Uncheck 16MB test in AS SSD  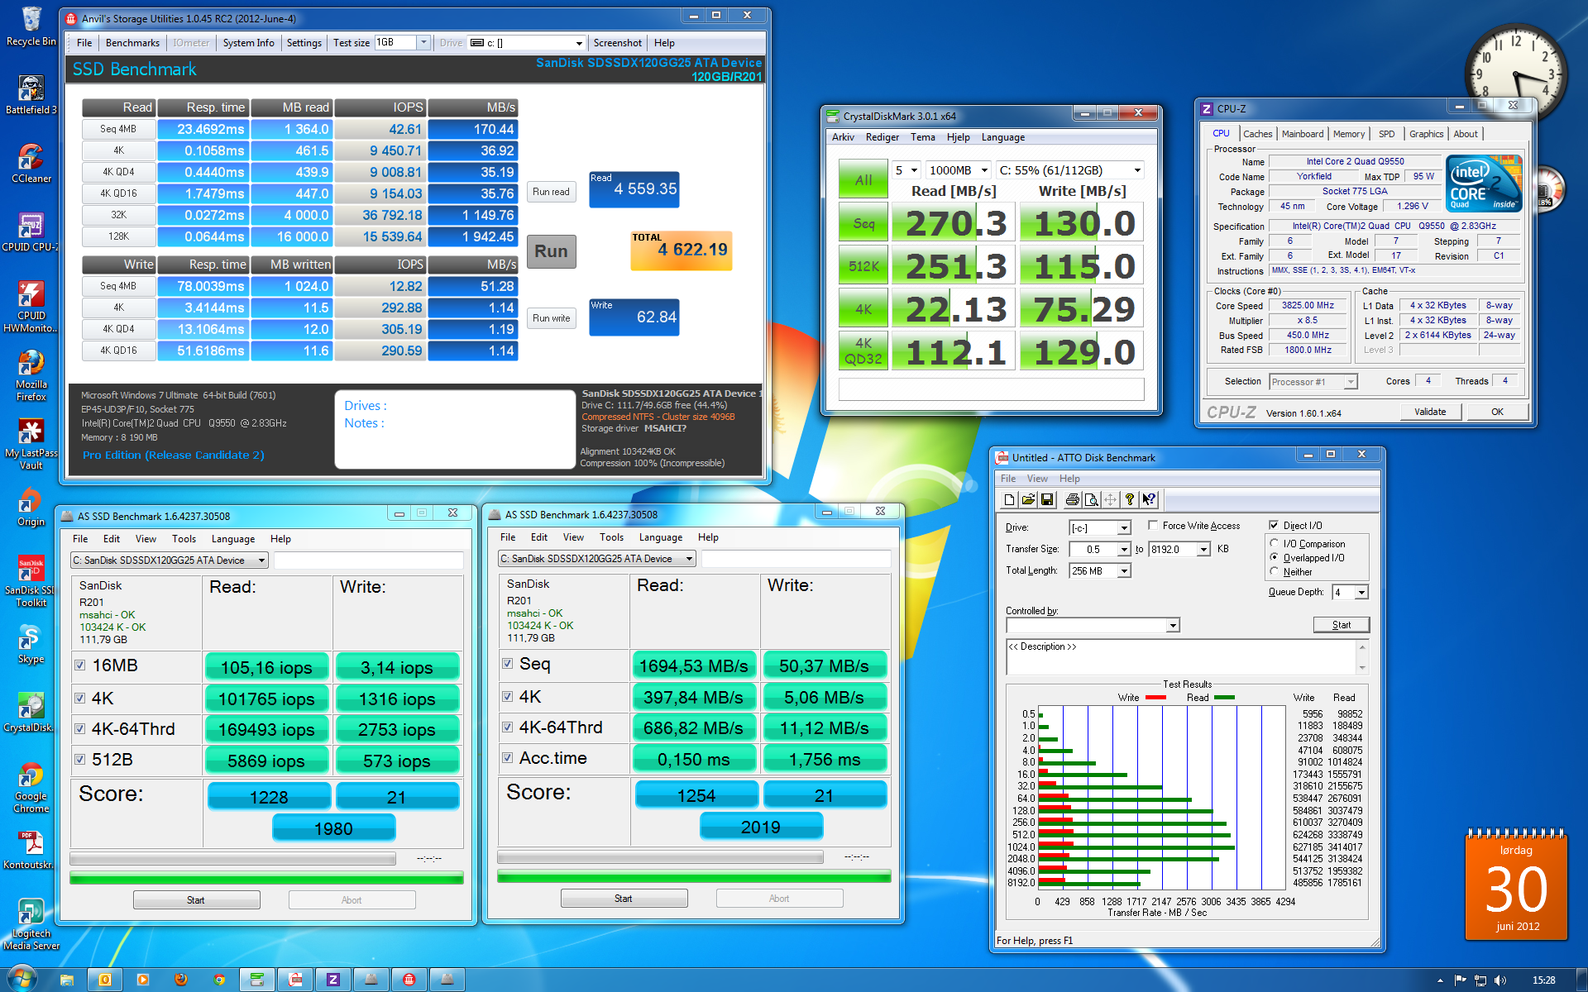(x=80, y=665)
